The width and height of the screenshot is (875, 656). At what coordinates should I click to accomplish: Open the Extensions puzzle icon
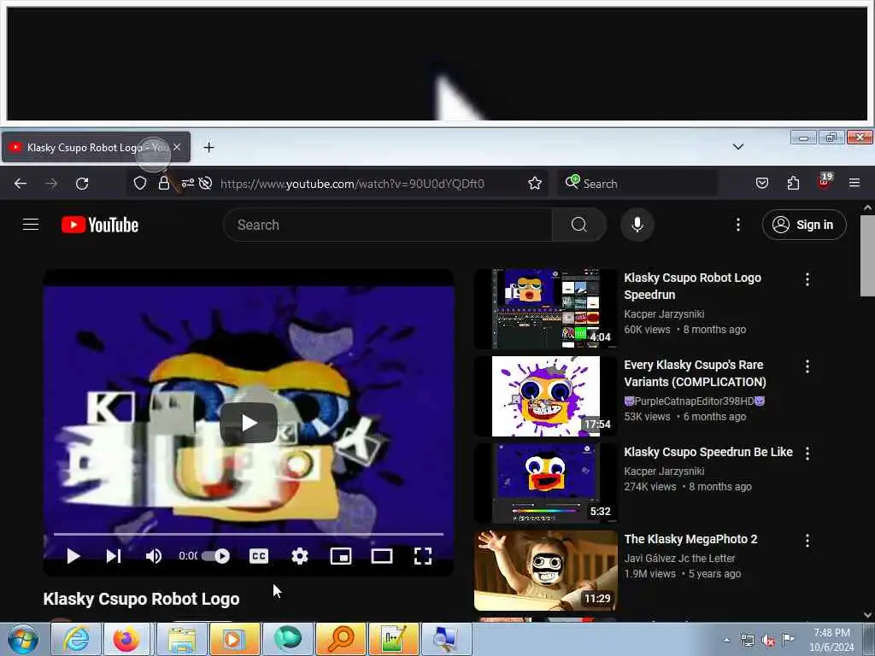pos(793,184)
